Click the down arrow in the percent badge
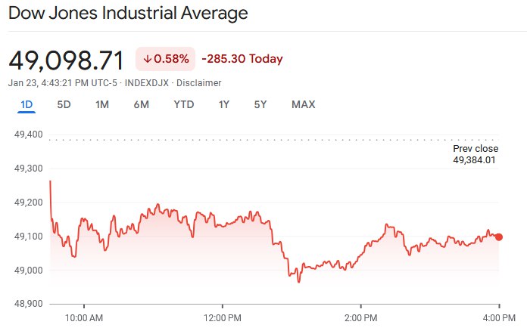This screenshot has height=331, width=527. click(147, 59)
